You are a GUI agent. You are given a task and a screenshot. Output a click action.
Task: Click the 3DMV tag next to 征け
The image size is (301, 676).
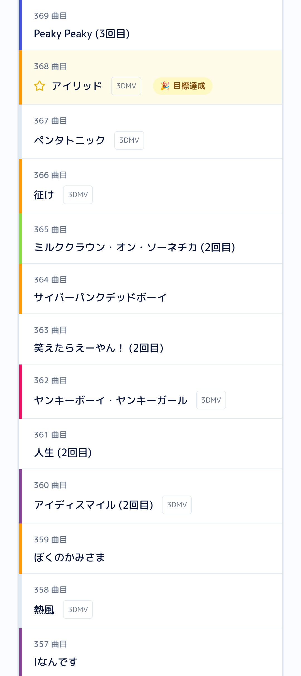(78, 195)
